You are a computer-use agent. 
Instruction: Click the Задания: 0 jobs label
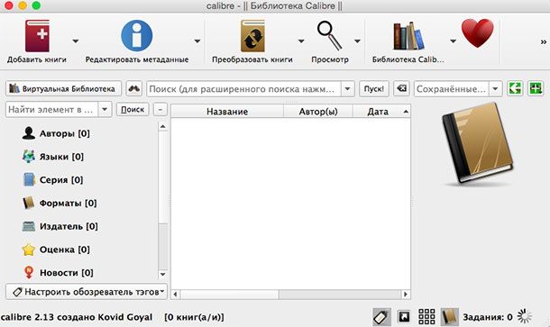(x=488, y=317)
